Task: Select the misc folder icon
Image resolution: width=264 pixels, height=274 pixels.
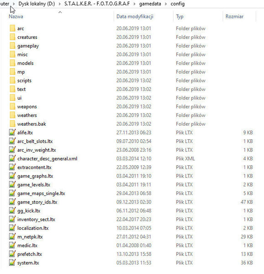Action: coord(12,54)
